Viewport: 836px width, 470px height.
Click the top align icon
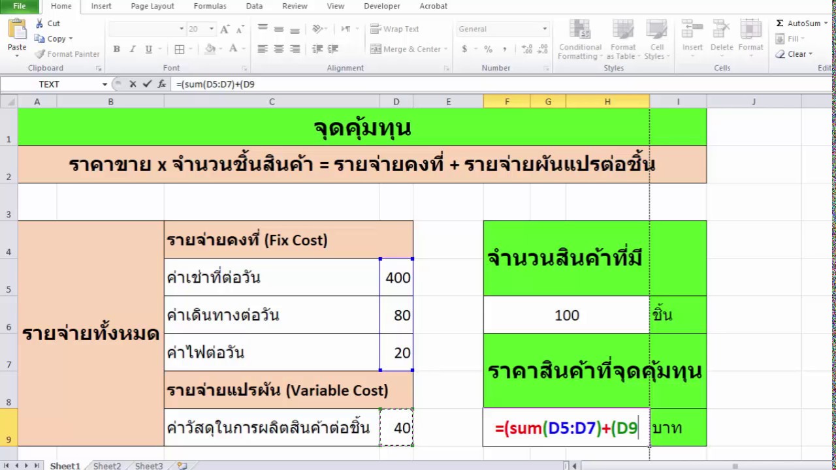click(263, 29)
